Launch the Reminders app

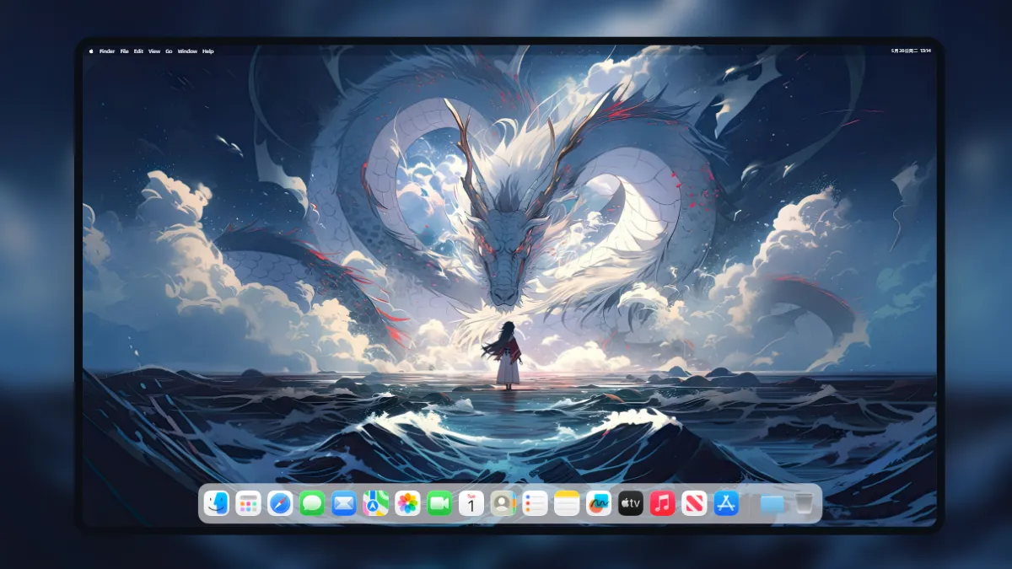click(x=536, y=504)
